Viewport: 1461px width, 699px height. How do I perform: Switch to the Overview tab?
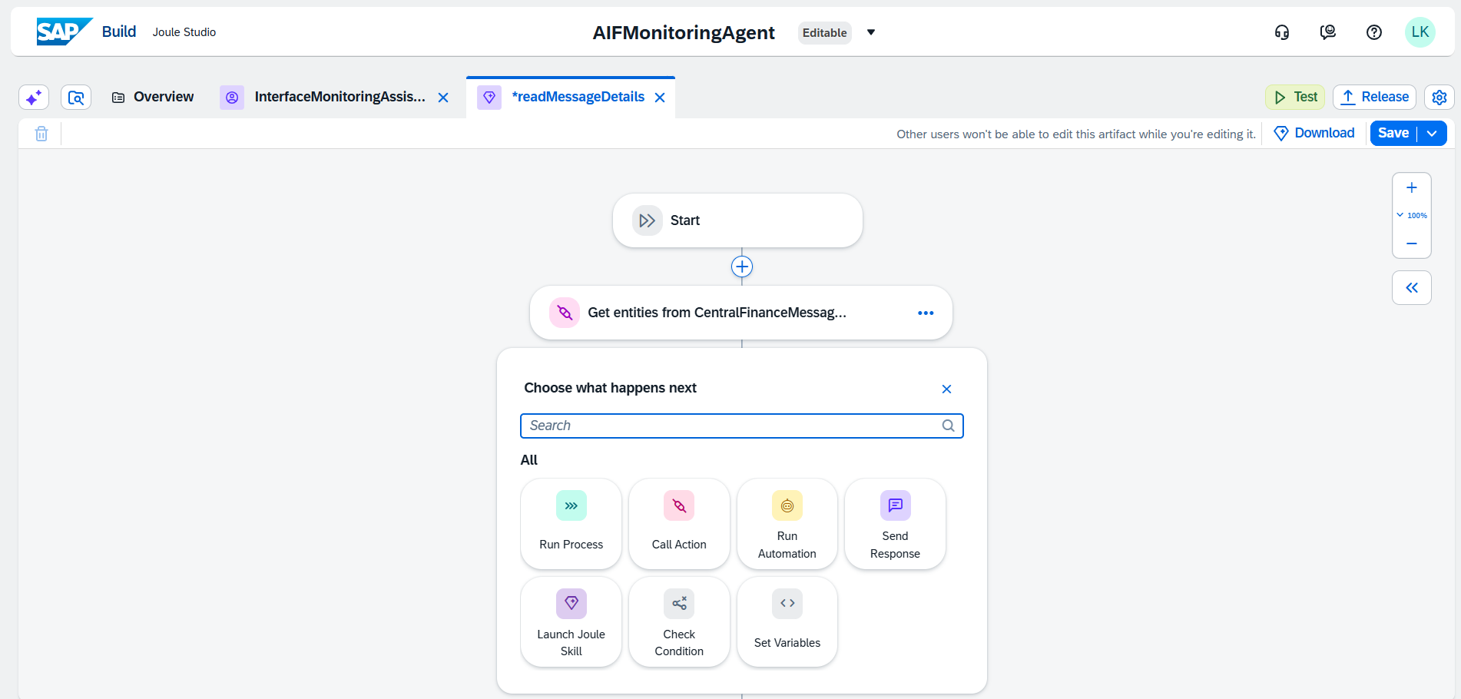coord(153,97)
